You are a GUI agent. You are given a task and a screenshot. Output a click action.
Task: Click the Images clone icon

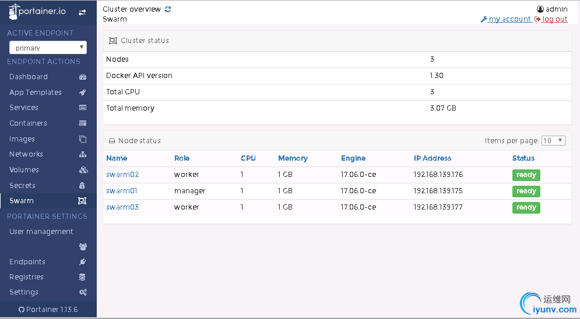click(x=83, y=139)
